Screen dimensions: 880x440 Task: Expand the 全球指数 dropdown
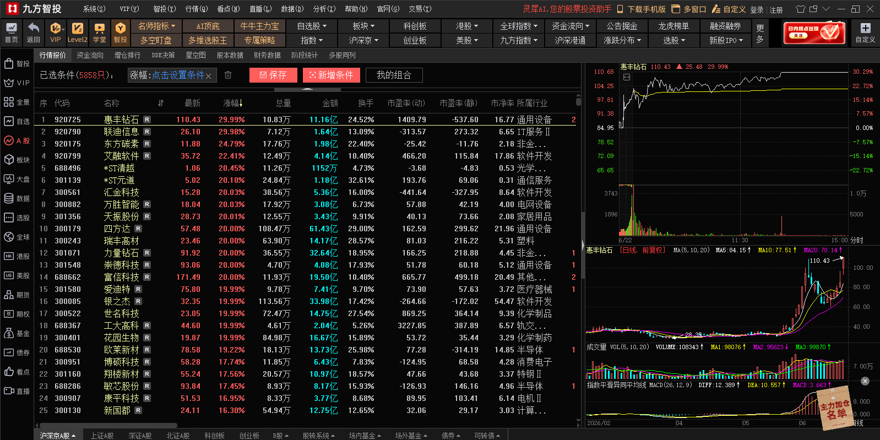point(519,26)
